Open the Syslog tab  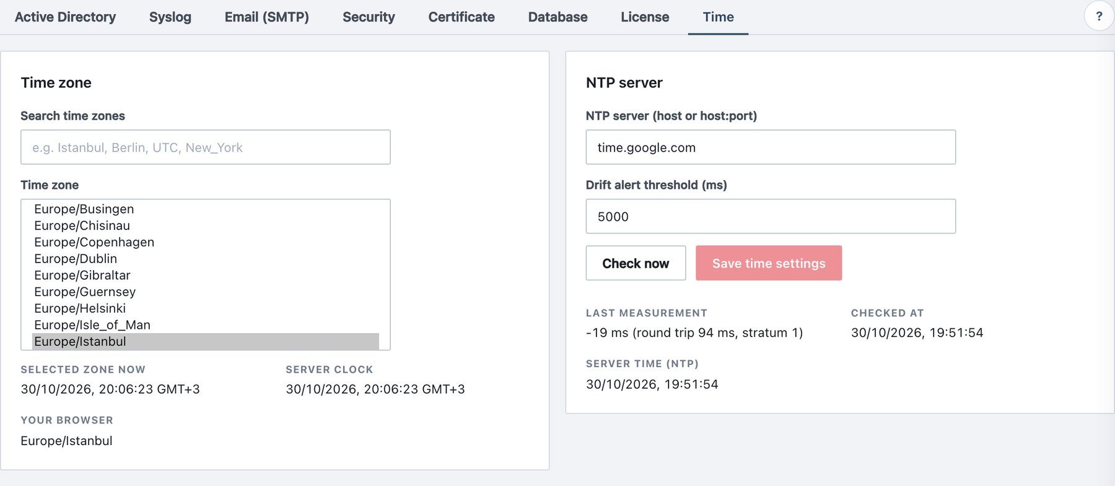(170, 17)
